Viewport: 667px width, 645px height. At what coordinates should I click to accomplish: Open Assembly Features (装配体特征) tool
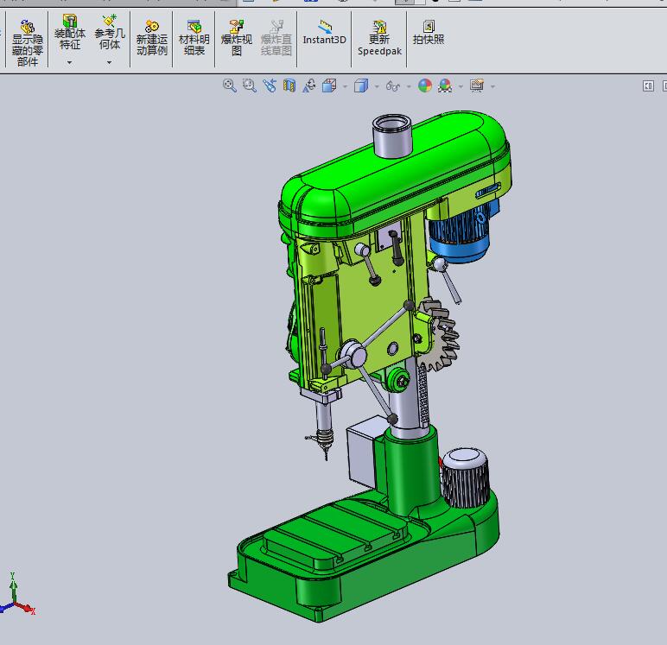click(x=70, y=32)
